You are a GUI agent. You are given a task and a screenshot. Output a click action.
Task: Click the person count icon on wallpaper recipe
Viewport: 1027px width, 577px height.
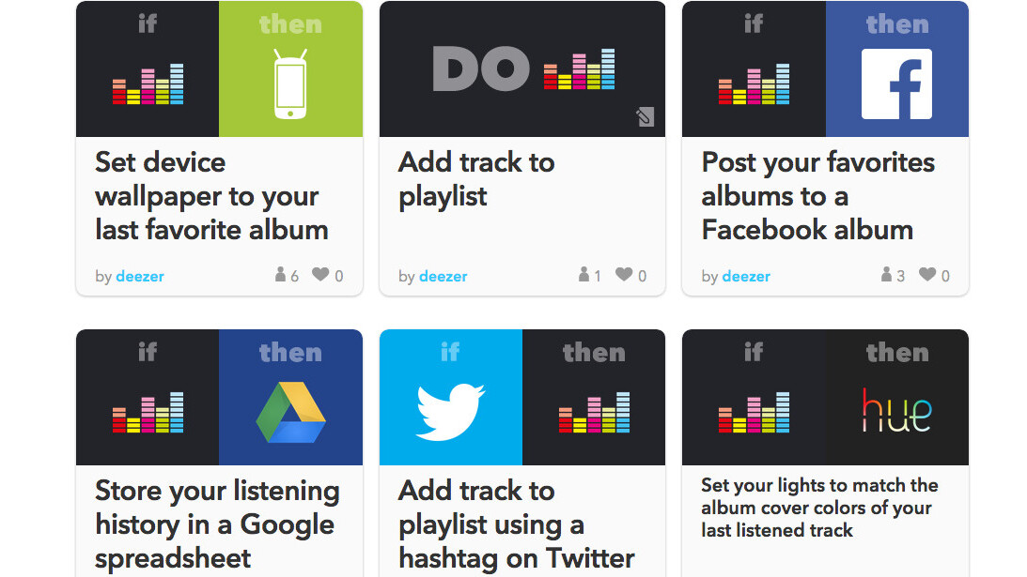coord(280,275)
